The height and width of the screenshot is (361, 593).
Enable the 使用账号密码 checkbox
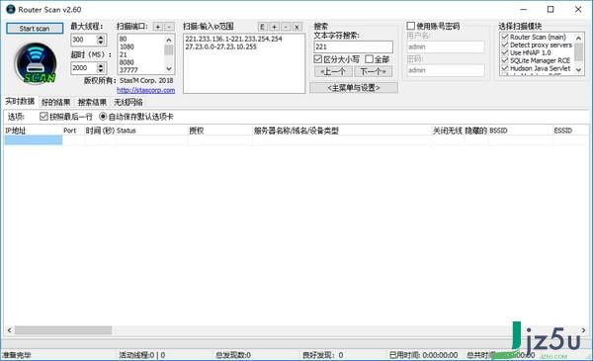[411, 26]
